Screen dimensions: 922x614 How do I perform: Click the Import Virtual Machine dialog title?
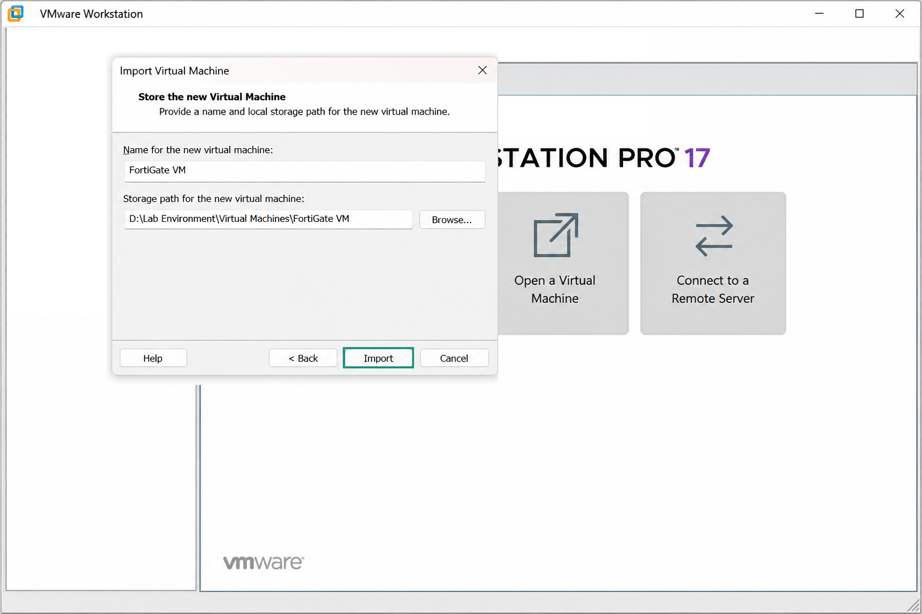click(x=175, y=71)
